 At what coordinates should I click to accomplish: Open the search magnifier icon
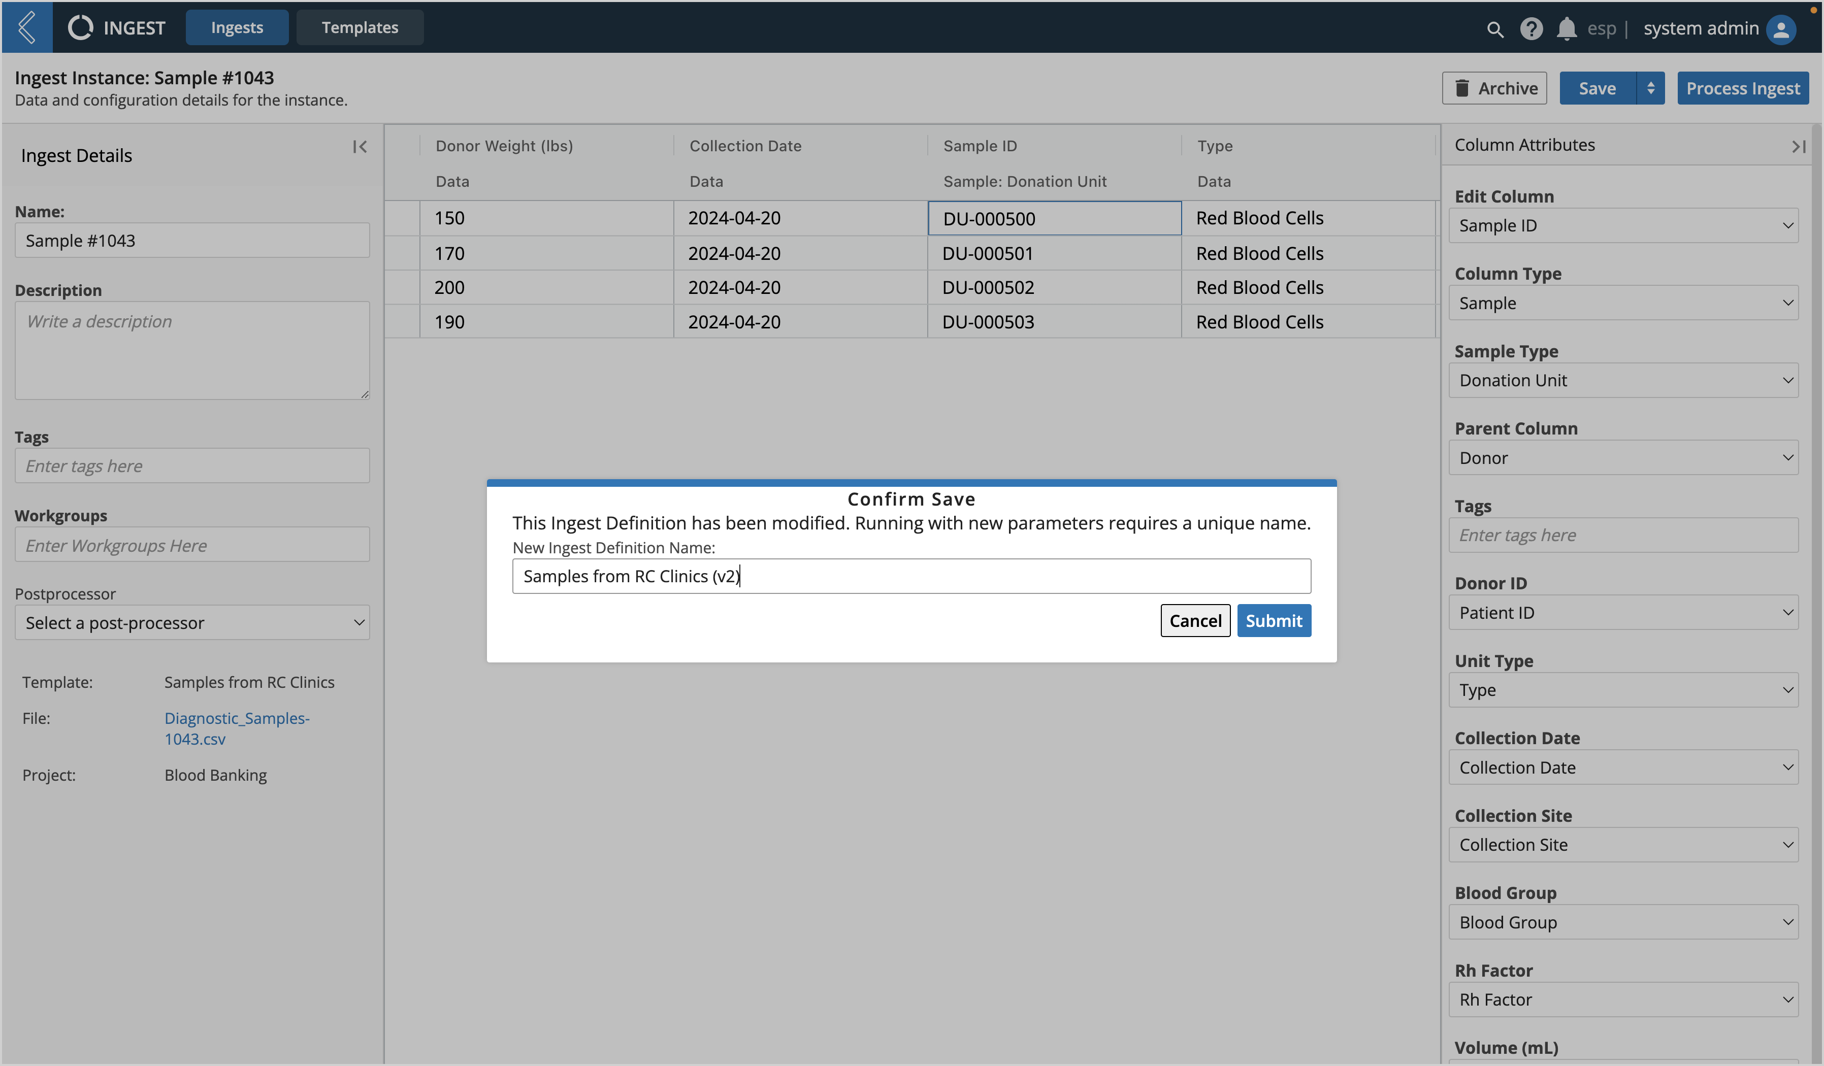[1494, 29]
